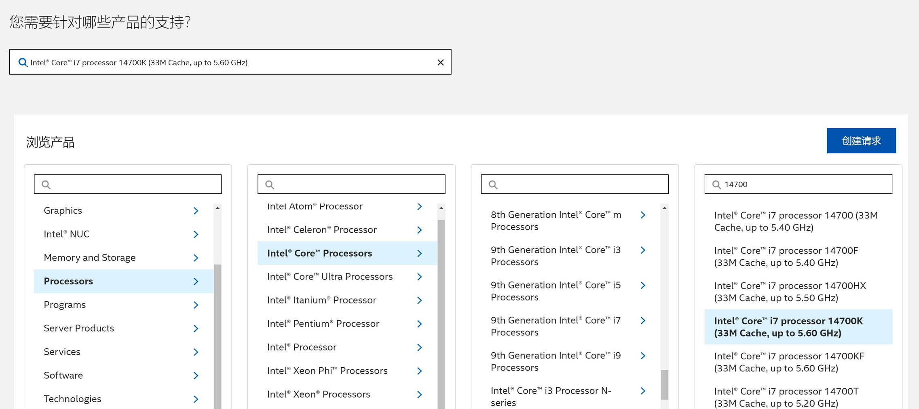Click scroll-up arrow of first column
The width and height of the screenshot is (919, 409).
click(x=218, y=208)
